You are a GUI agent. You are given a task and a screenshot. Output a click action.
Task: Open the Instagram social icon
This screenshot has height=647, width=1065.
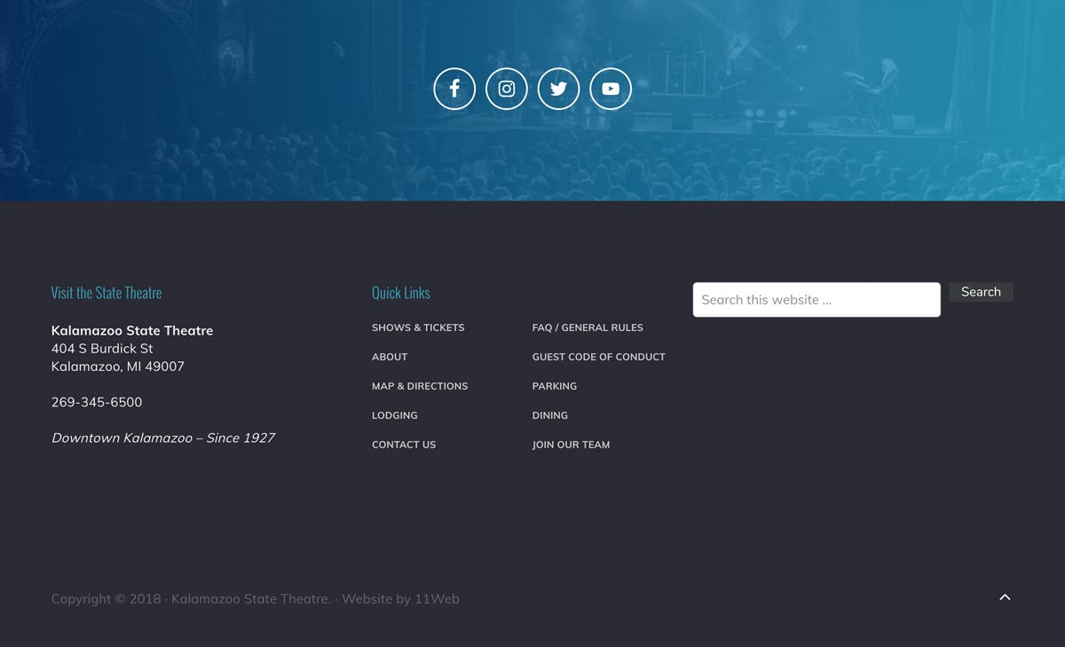click(507, 89)
